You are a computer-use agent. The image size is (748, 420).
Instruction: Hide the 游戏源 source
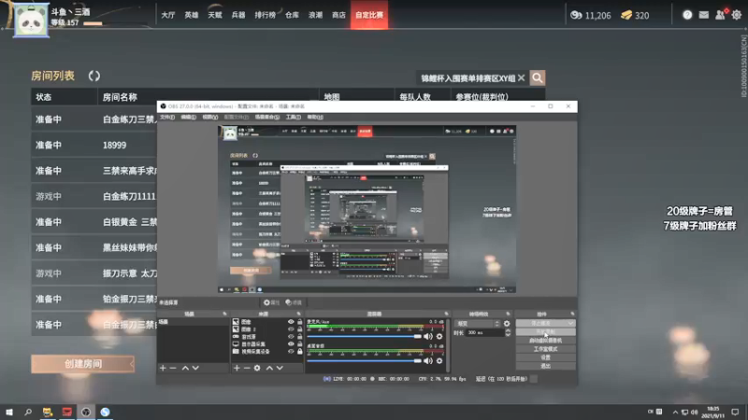(x=291, y=337)
